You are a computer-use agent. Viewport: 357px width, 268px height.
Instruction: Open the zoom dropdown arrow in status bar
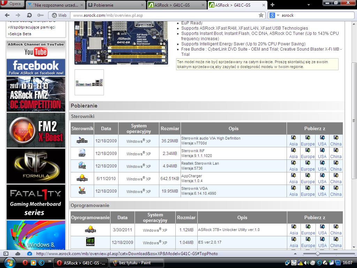coord(295,254)
